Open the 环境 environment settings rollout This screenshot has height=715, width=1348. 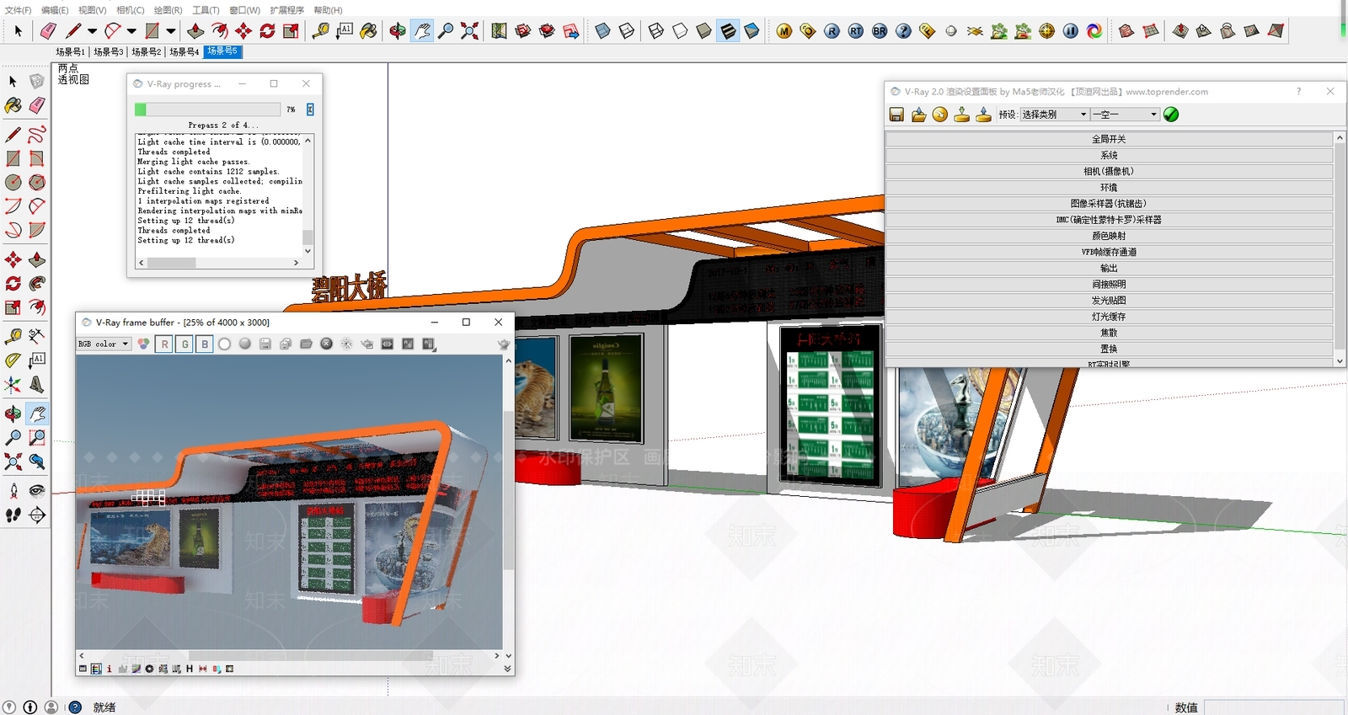click(x=1109, y=188)
